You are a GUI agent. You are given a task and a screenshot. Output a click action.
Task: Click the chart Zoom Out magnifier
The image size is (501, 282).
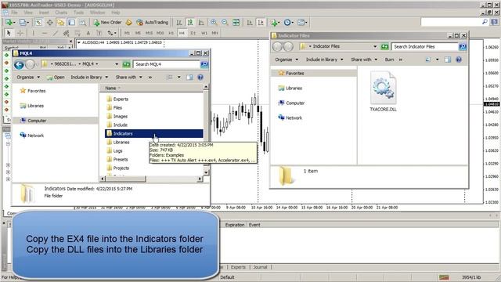pos(225,23)
